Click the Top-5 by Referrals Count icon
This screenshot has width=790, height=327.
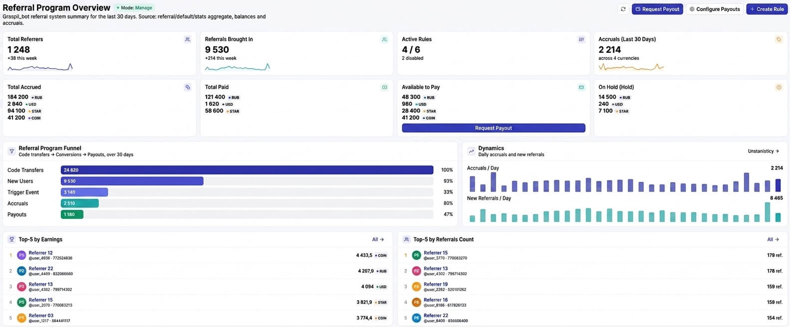(x=406, y=239)
